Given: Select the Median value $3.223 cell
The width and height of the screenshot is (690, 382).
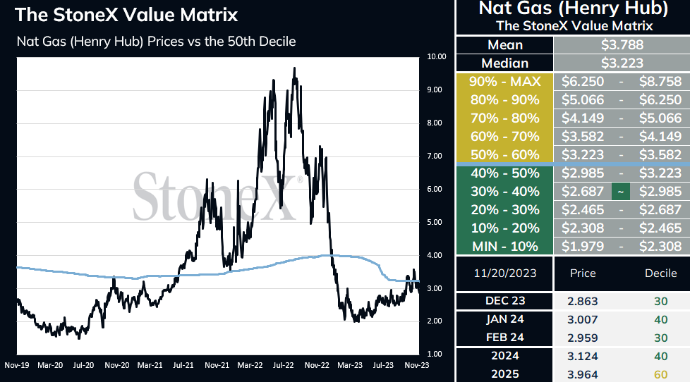Looking at the screenshot, I should click(x=622, y=63).
